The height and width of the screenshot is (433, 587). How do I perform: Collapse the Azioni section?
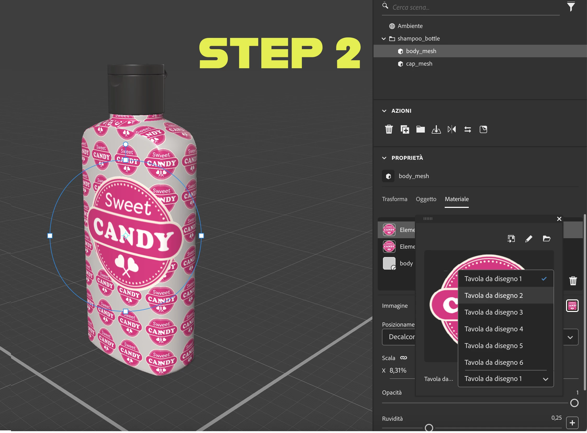384,111
